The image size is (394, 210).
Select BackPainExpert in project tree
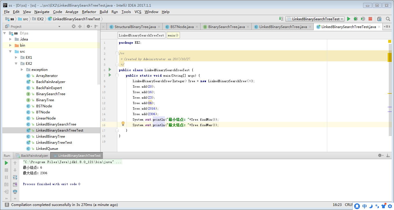[49, 88]
